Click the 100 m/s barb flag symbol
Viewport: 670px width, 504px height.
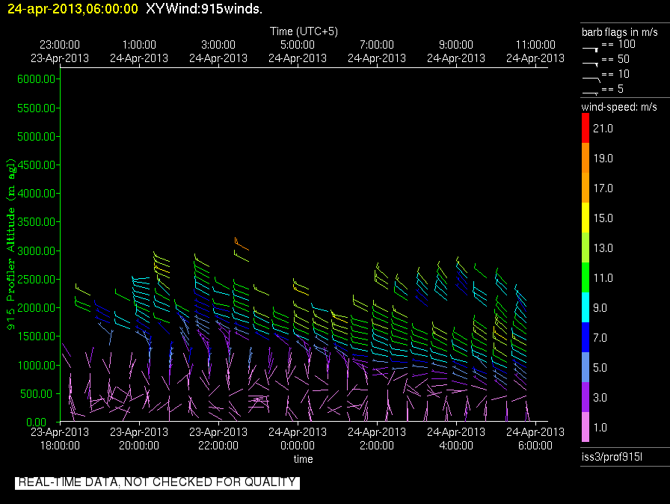(591, 49)
